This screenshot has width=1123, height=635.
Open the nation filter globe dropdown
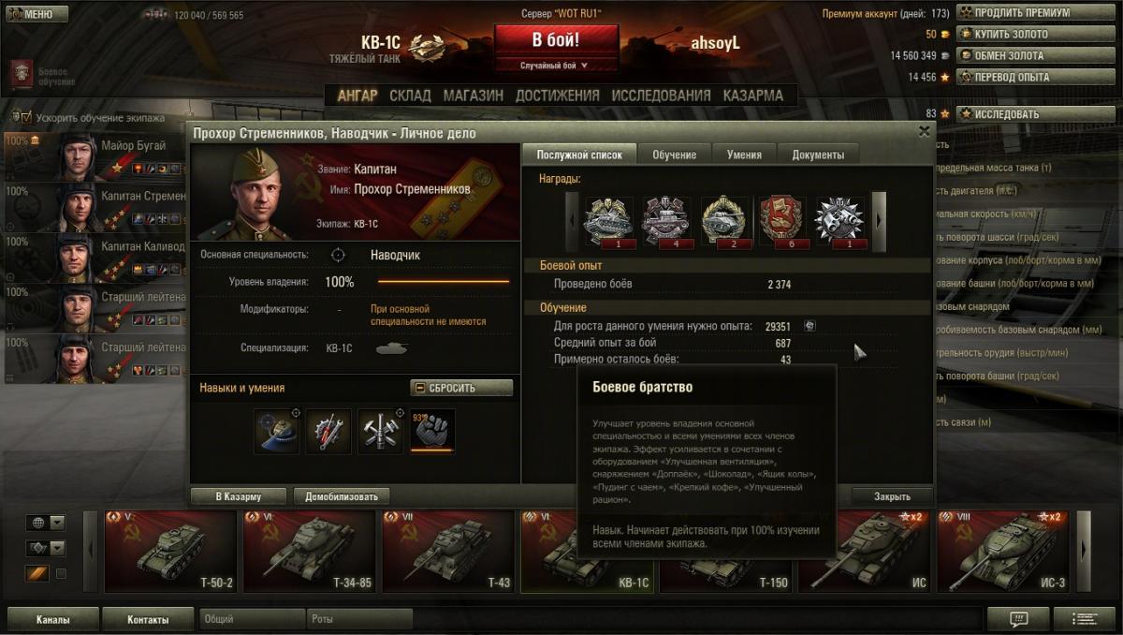click(x=47, y=523)
